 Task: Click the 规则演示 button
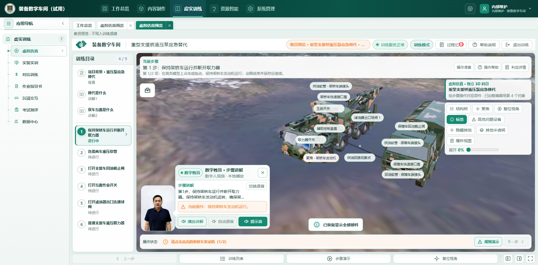[488, 242]
